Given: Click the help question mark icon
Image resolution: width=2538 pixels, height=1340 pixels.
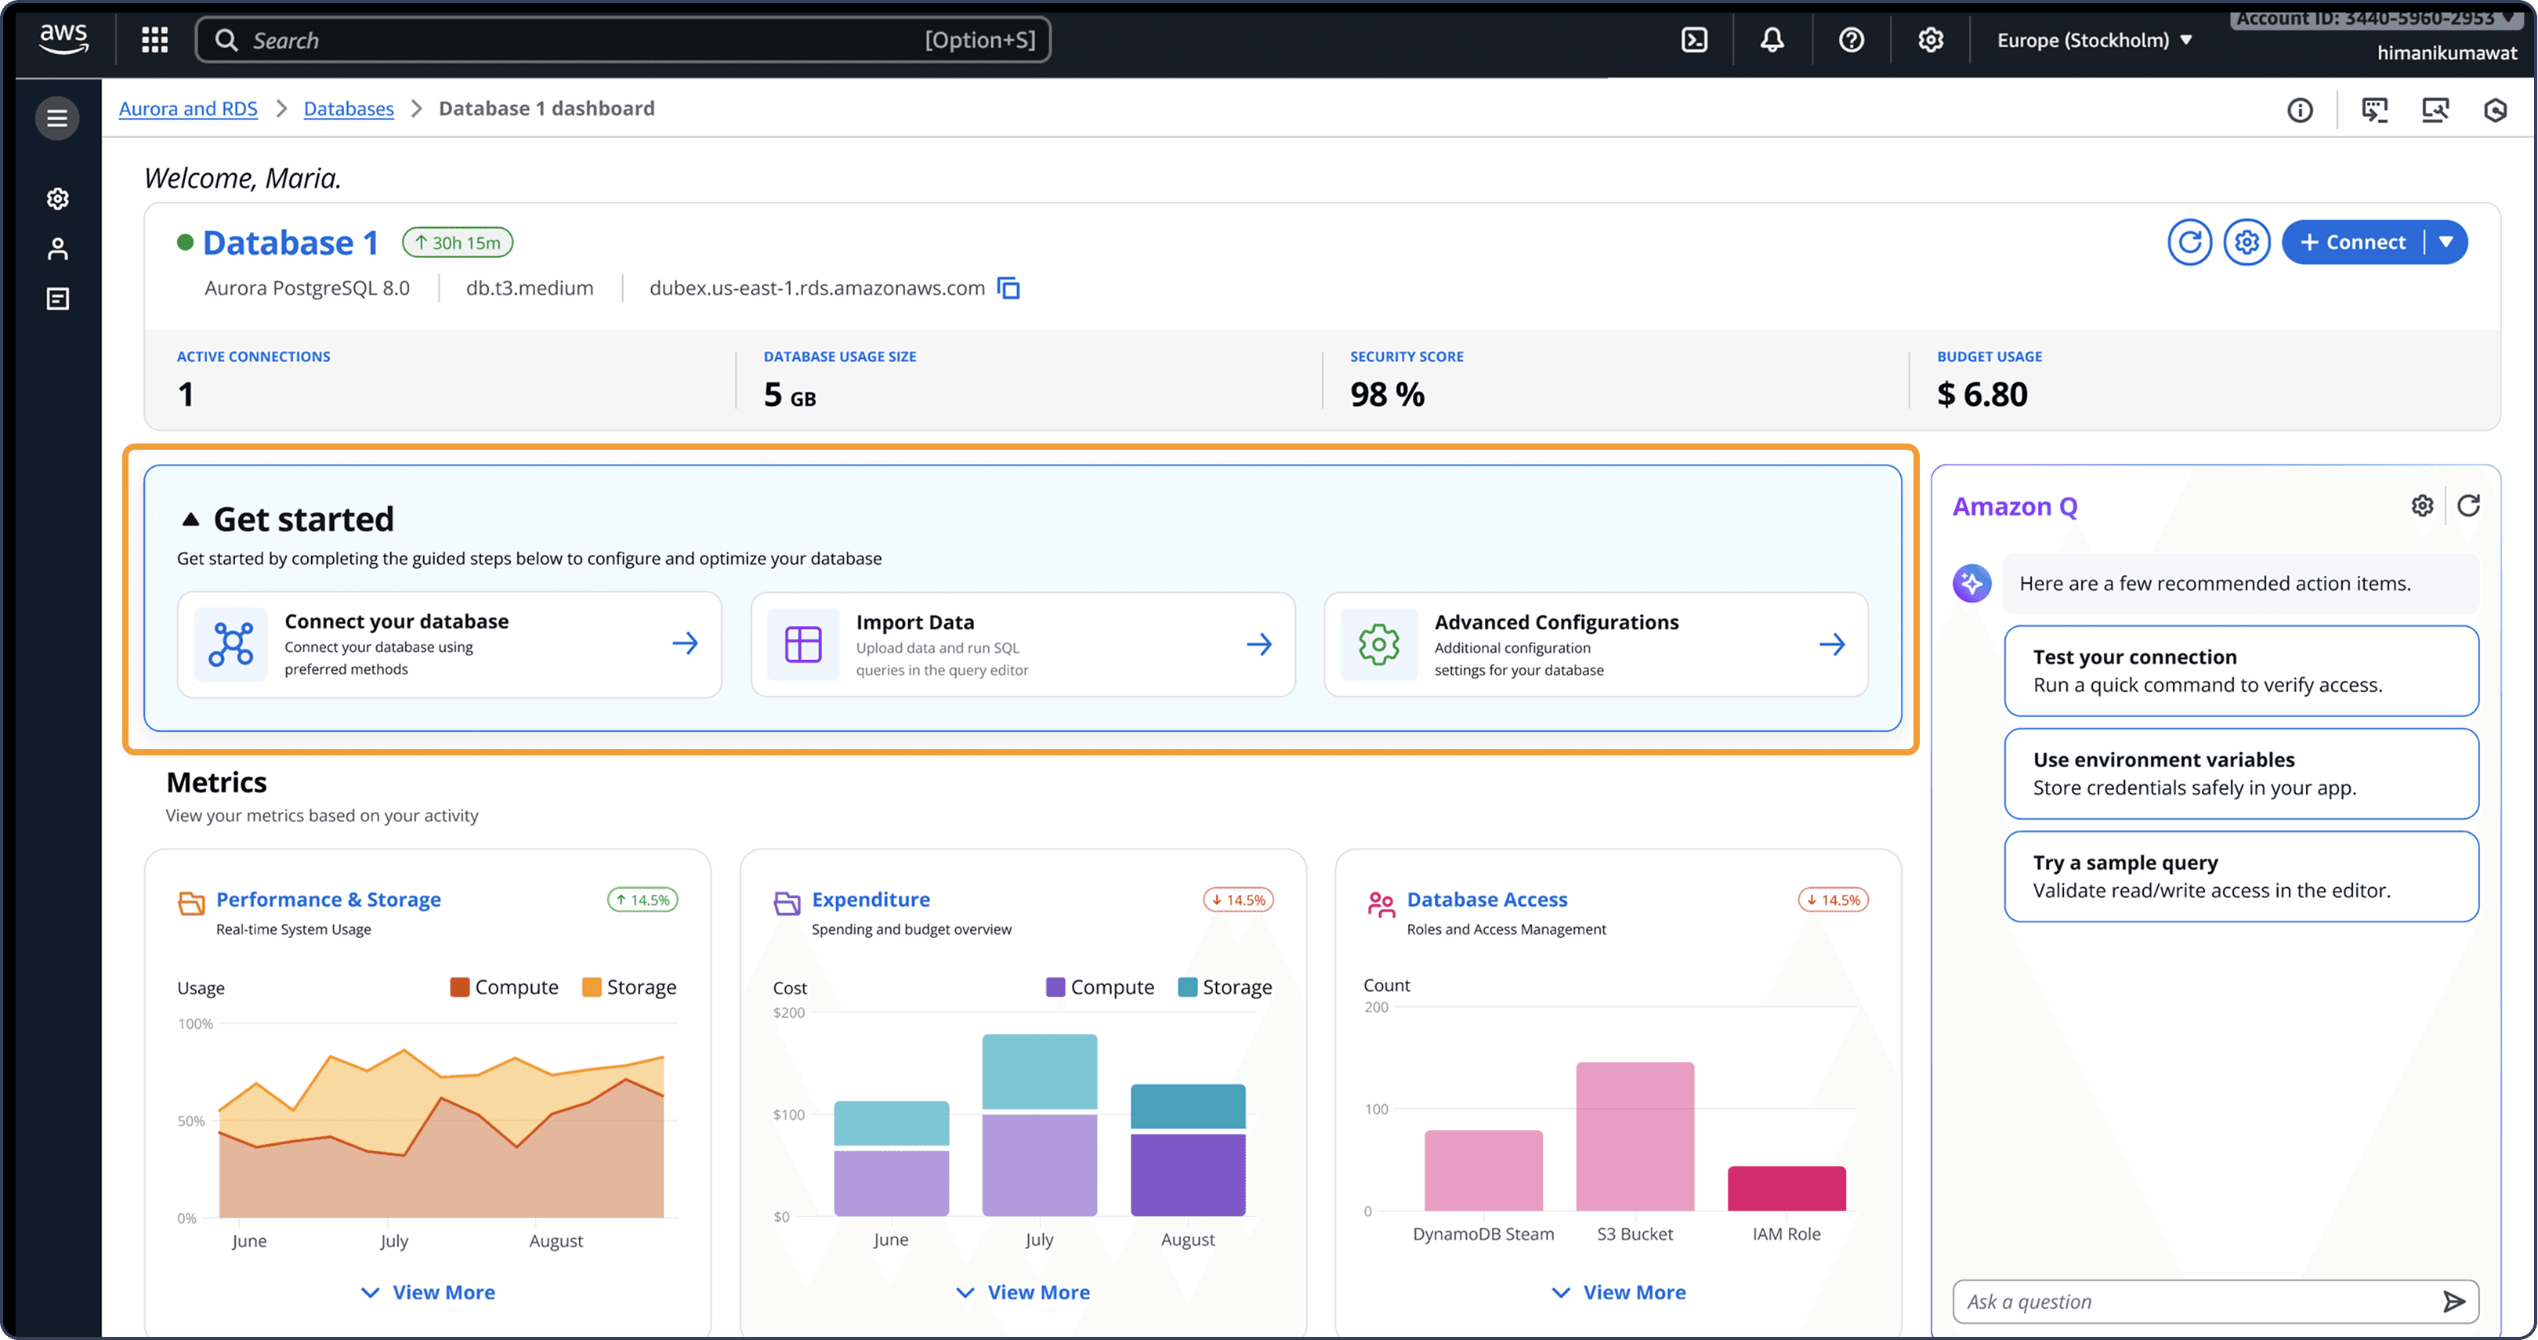Looking at the screenshot, I should (x=1852, y=41).
